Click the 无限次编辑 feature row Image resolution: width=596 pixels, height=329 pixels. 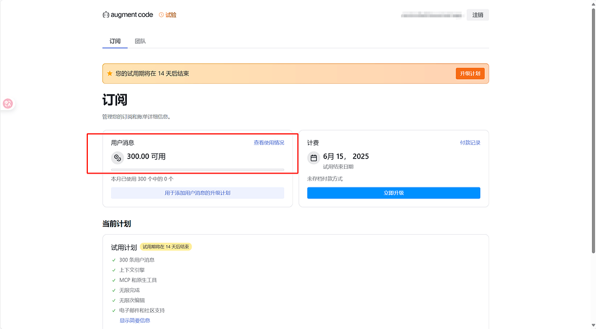(132, 300)
